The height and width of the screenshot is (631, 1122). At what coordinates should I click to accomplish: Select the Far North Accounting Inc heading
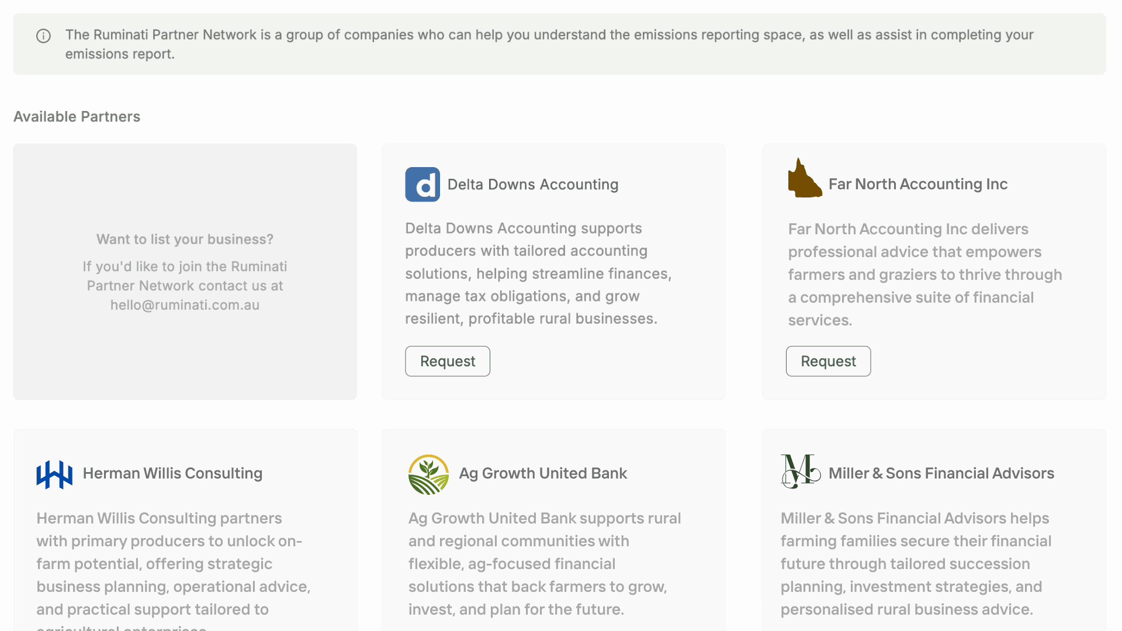pos(917,184)
